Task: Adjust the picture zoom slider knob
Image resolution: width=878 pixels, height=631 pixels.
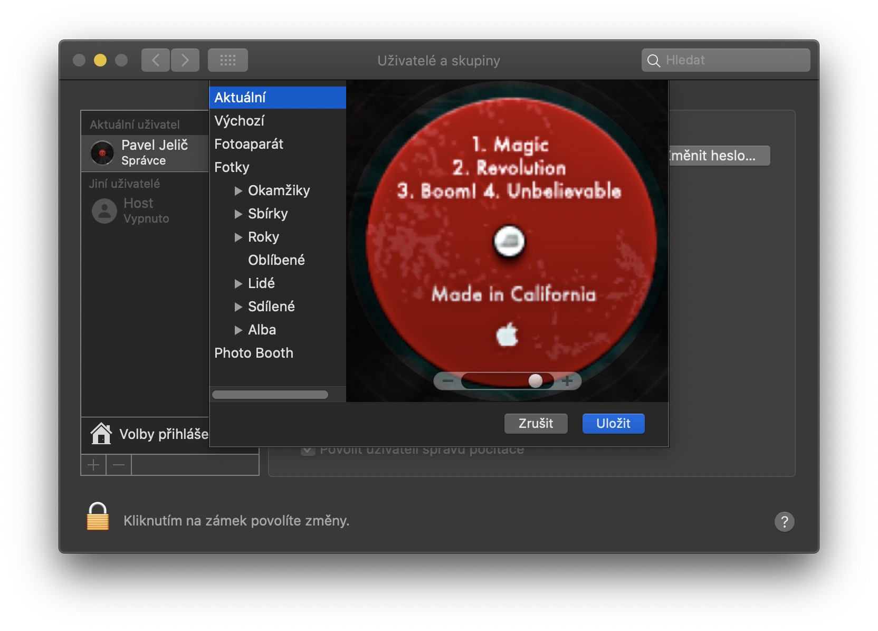Action: [536, 381]
